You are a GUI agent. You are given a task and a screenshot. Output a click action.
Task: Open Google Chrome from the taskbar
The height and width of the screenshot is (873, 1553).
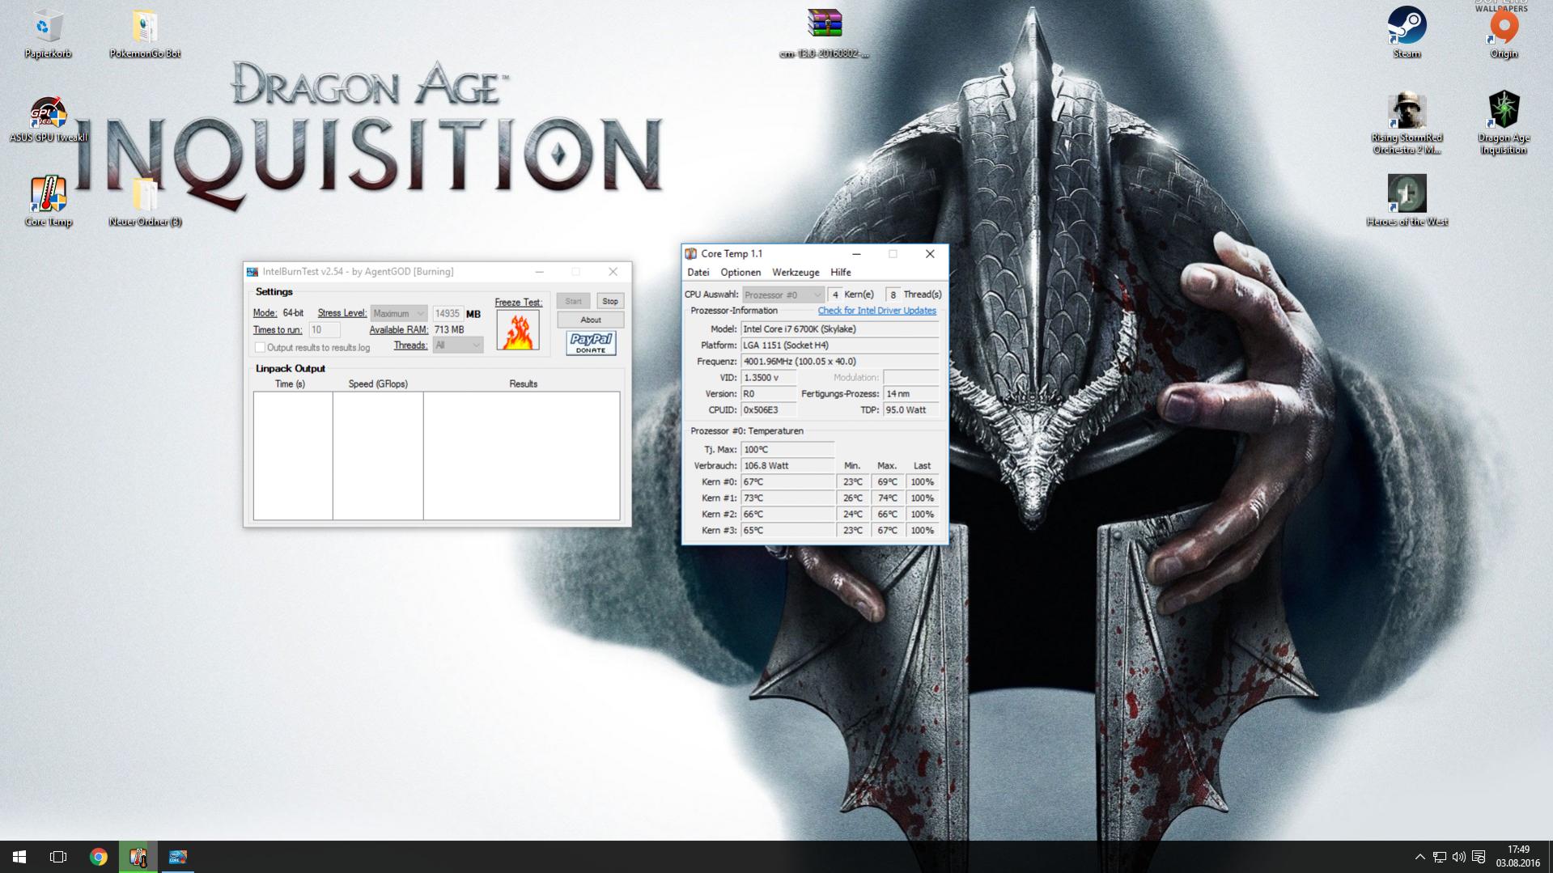[x=99, y=857]
